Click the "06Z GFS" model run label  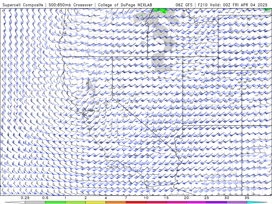(x=184, y=5)
